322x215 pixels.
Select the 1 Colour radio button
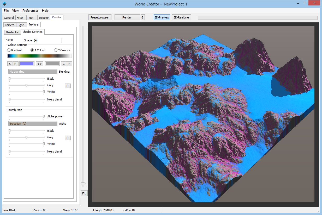32,50
